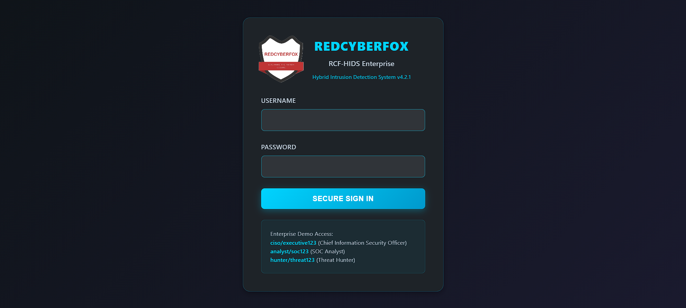Focus the Username input field
Screen dimensions: 686x308
click(x=343, y=120)
